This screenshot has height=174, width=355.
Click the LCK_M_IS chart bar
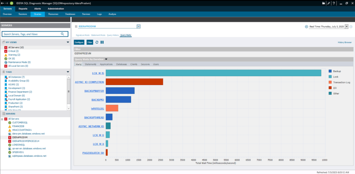pos(214,73)
